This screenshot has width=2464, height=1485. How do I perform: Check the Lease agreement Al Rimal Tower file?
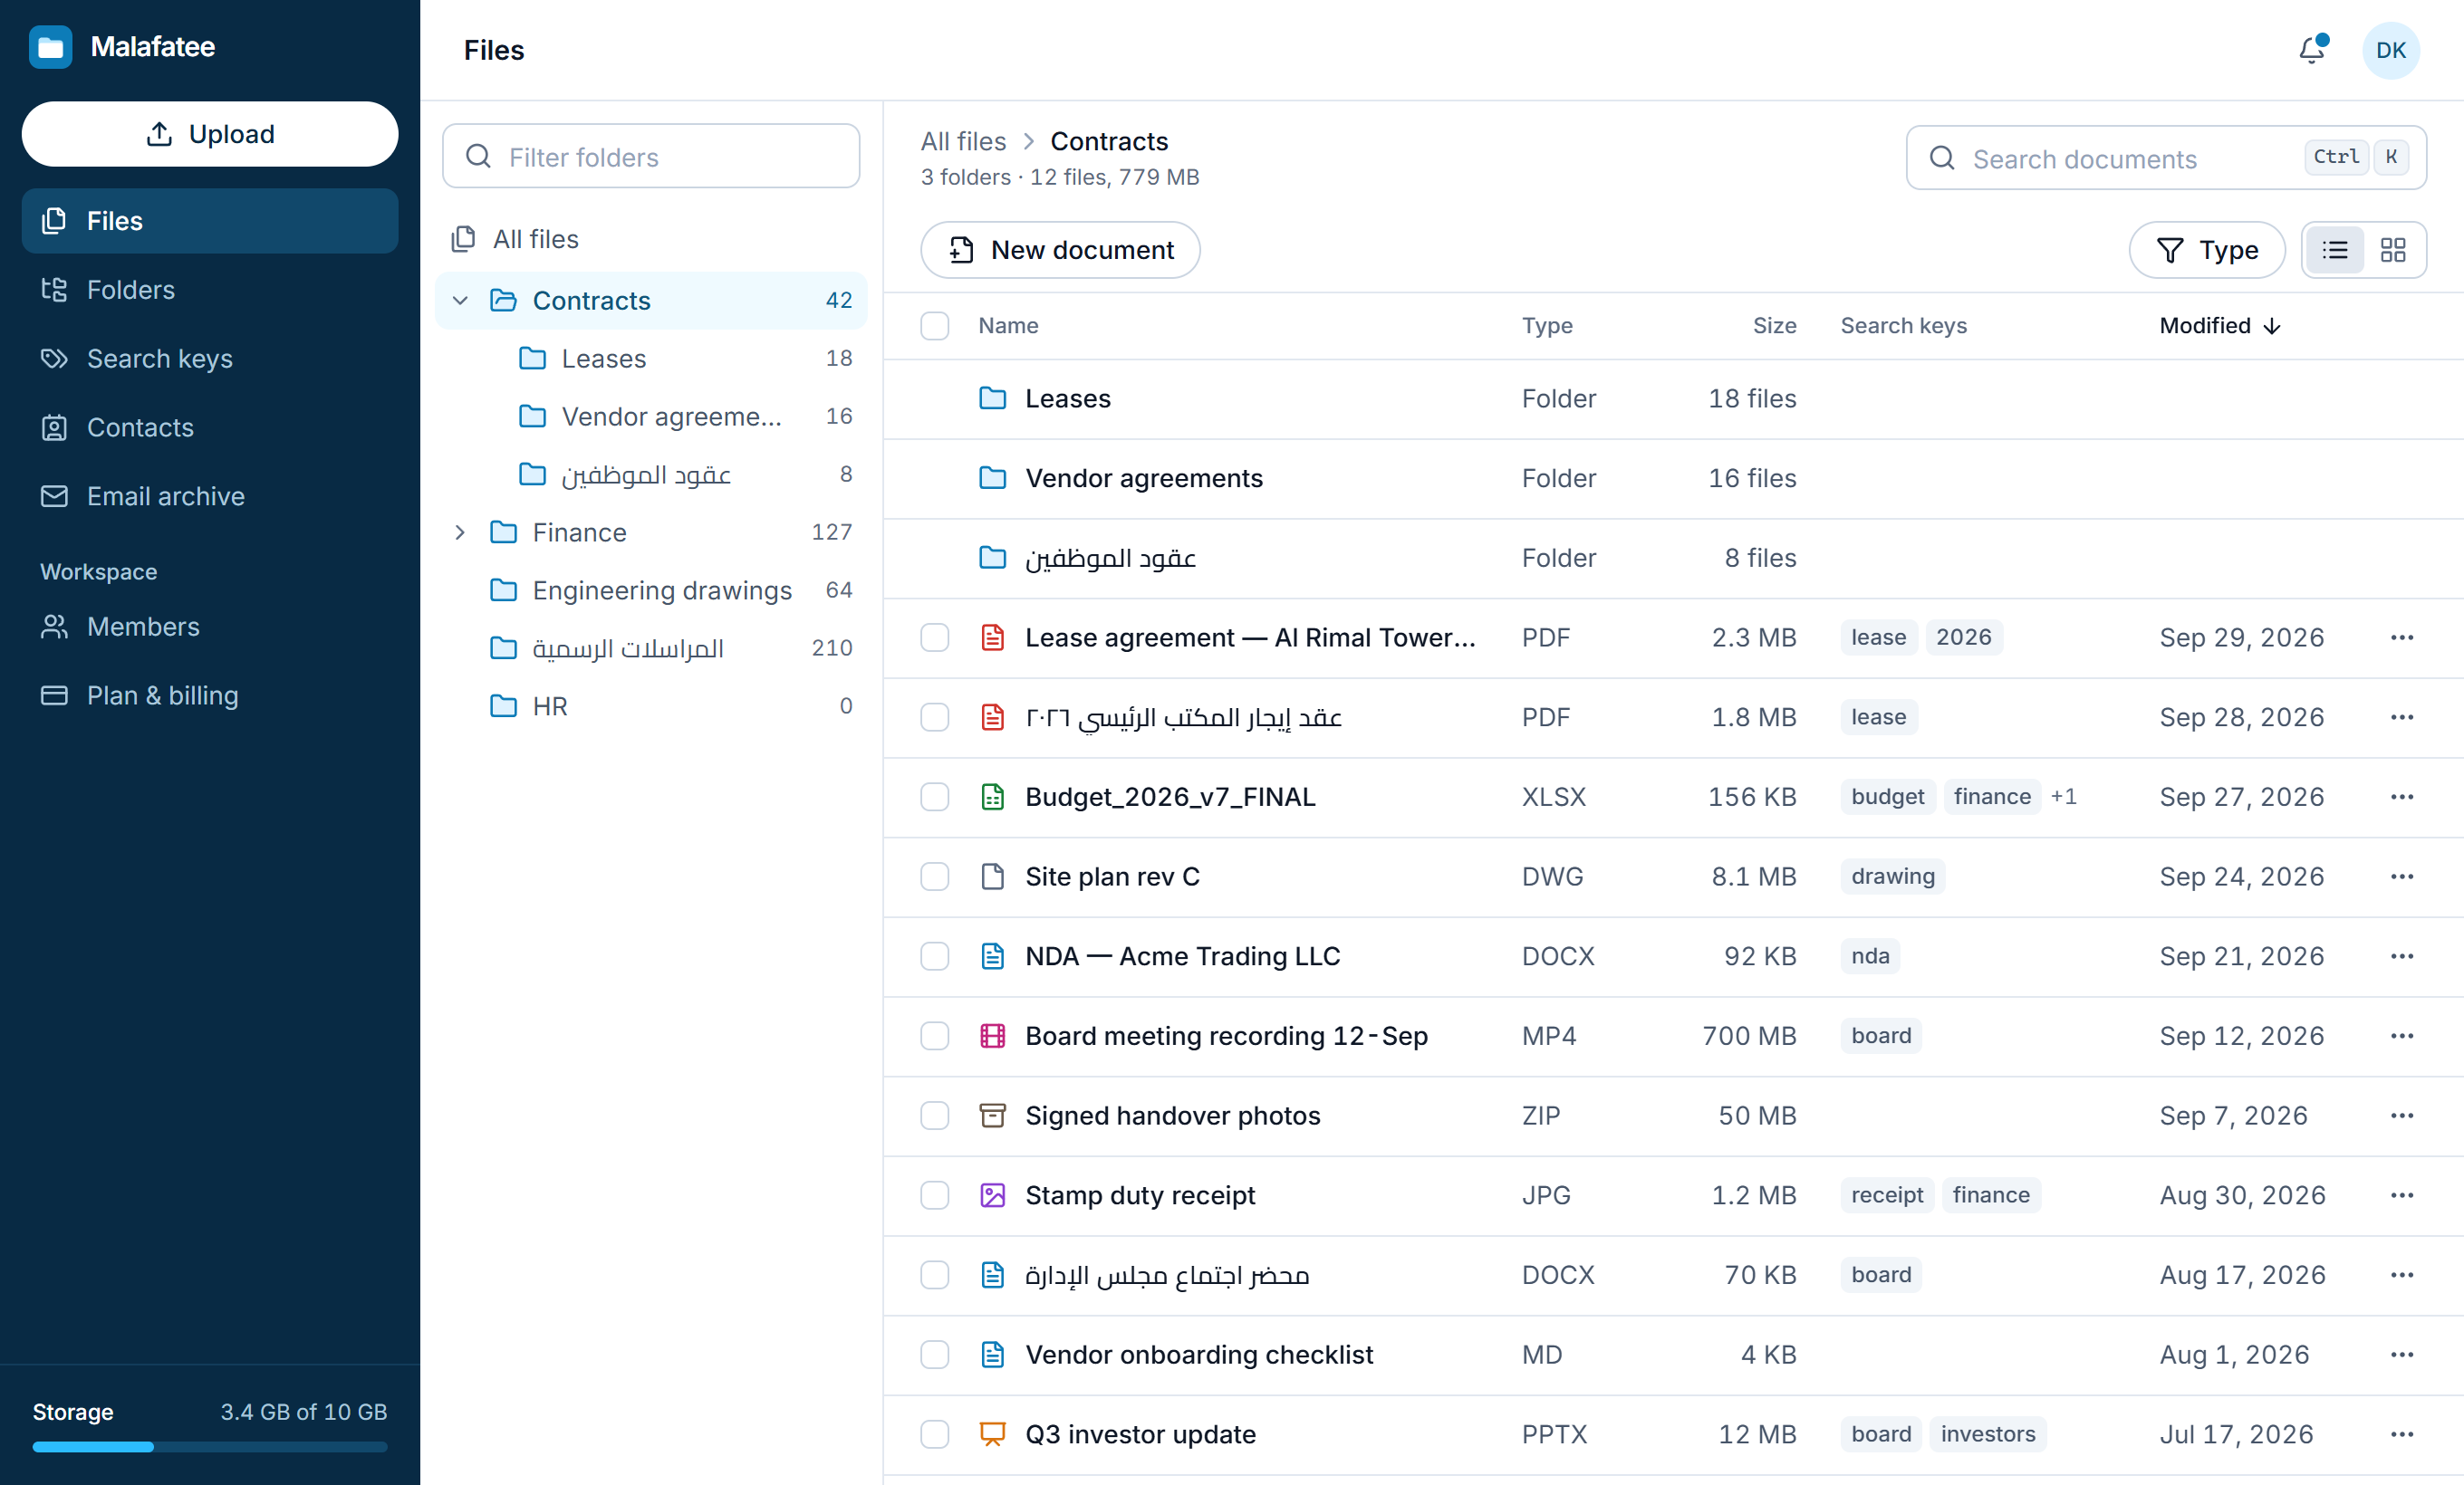934,637
